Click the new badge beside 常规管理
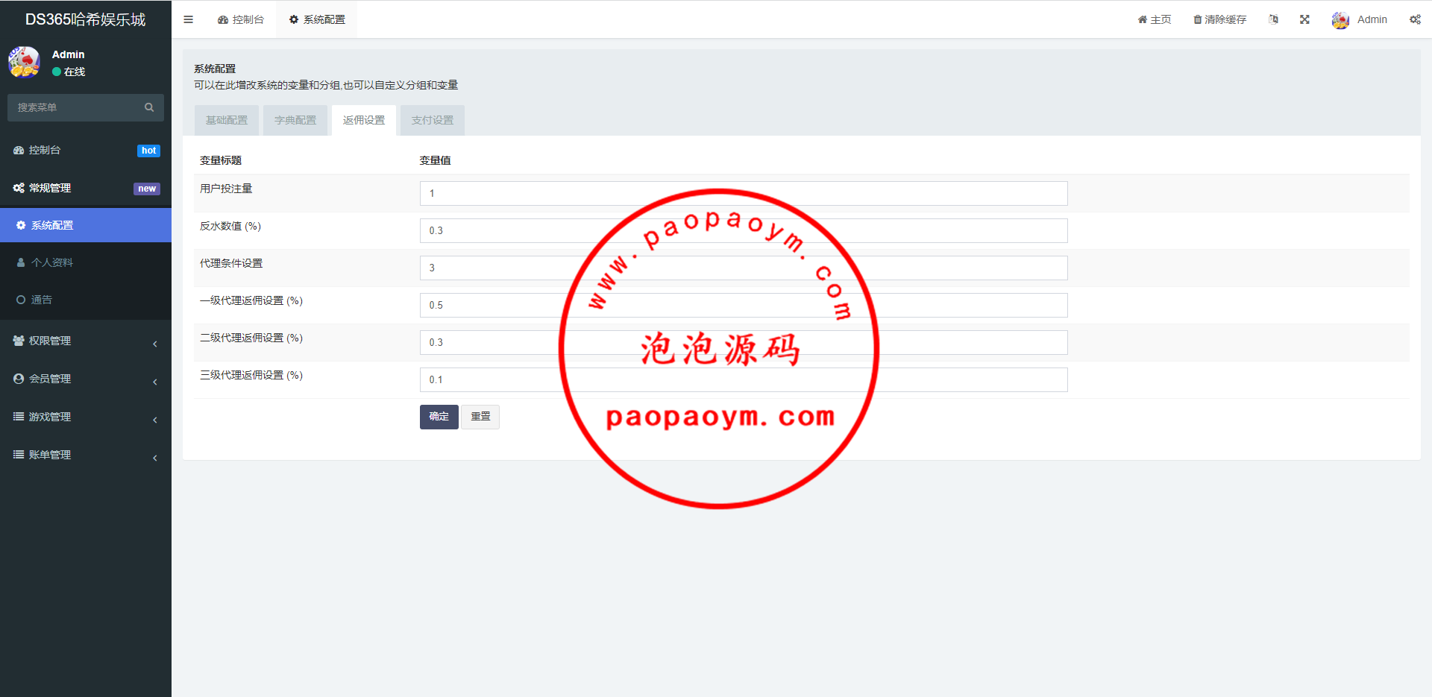Image resolution: width=1432 pixels, height=697 pixels. [x=147, y=189]
